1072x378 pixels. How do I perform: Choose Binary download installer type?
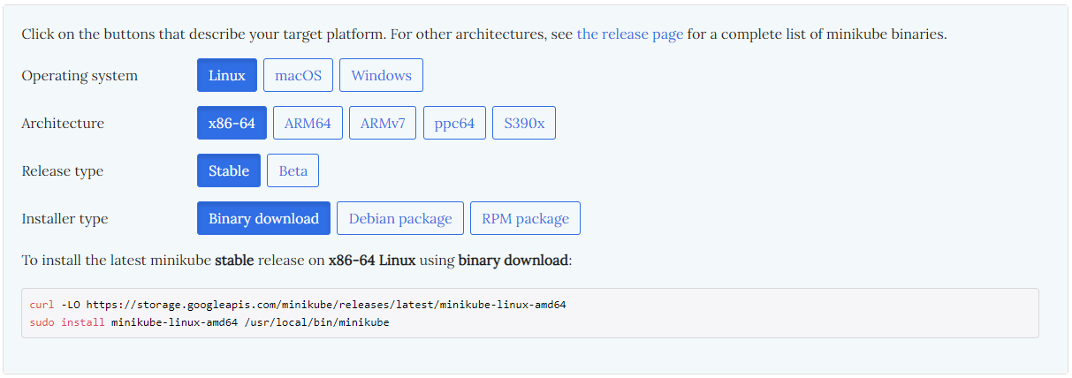pos(263,218)
